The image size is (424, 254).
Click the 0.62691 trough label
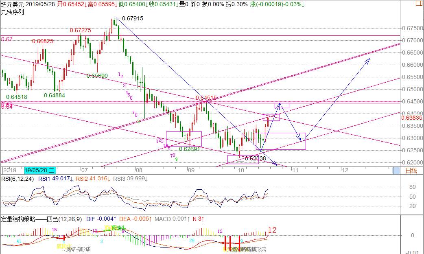[190, 149]
